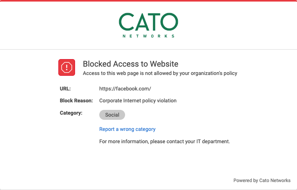Click the blocked URL https://facebook.com/
The image size is (297, 190).
125,89
